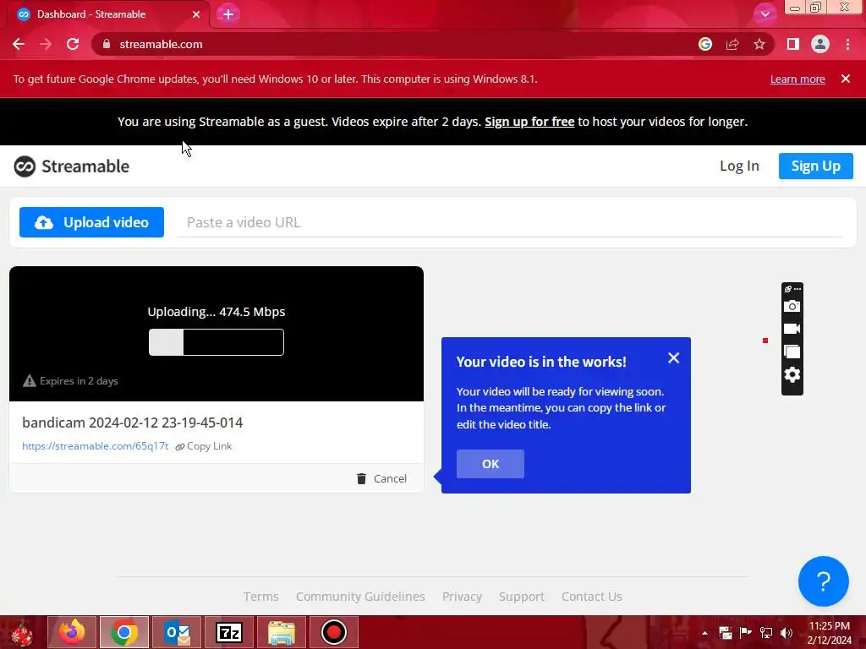Close the Your video is in the works popup
This screenshot has width=866, height=649.
674,358
